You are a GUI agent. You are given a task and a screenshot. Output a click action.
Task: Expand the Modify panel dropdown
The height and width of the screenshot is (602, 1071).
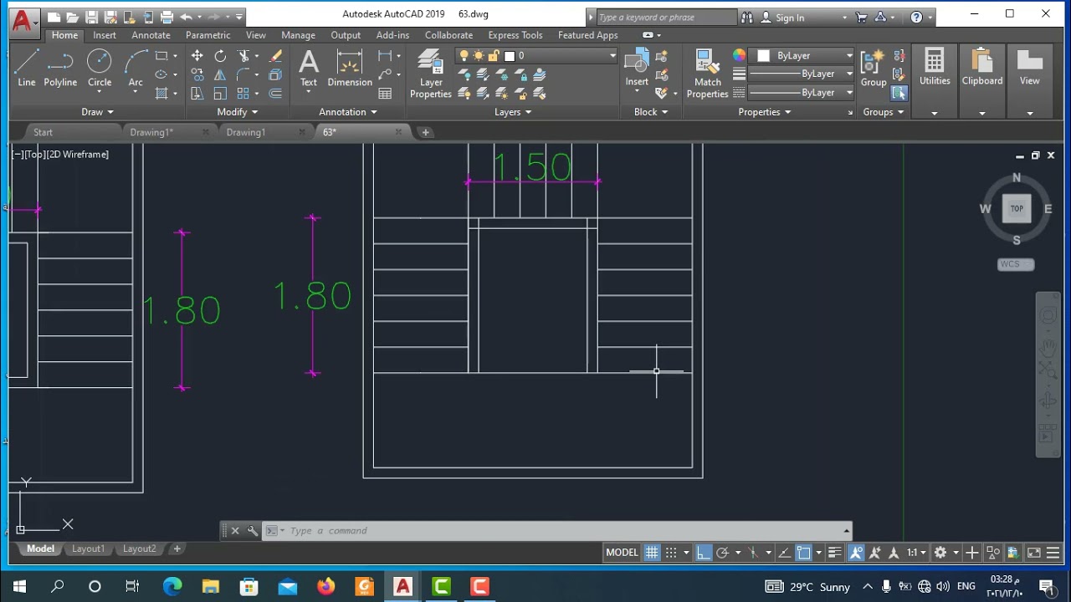[238, 112]
